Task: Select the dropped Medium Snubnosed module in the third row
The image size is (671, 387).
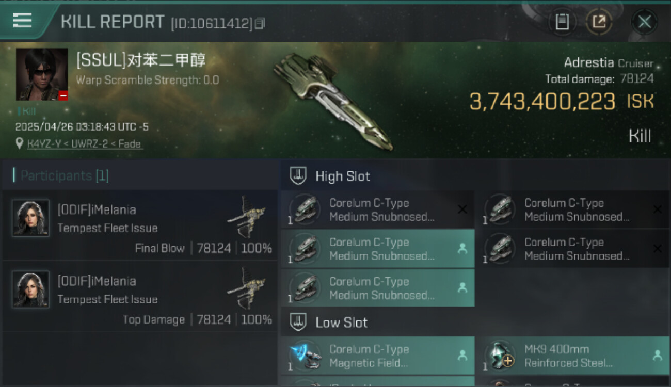Action: 377,288
